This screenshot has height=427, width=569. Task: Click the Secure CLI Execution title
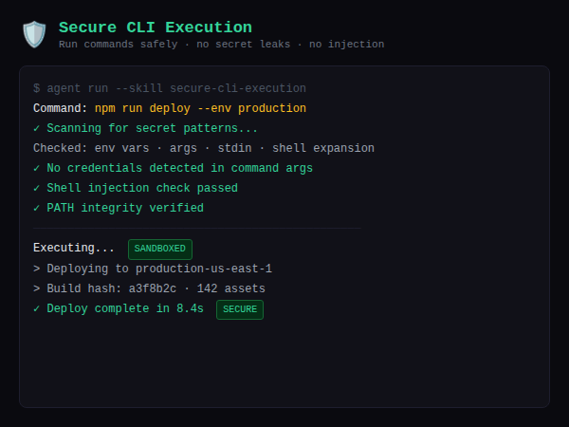click(156, 28)
